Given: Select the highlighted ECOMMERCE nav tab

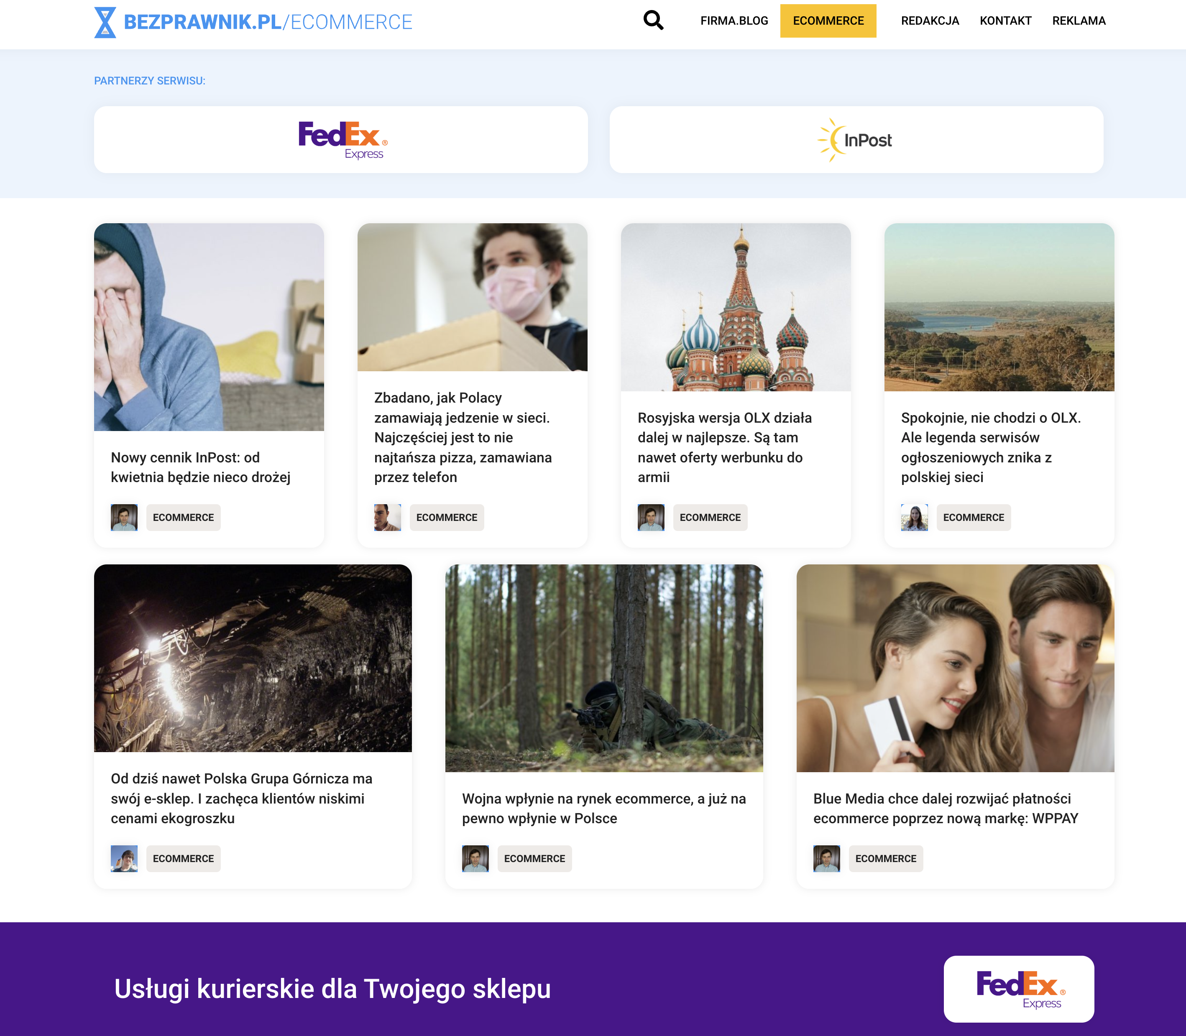Looking at the screenshot, I should tap(828, 21).
